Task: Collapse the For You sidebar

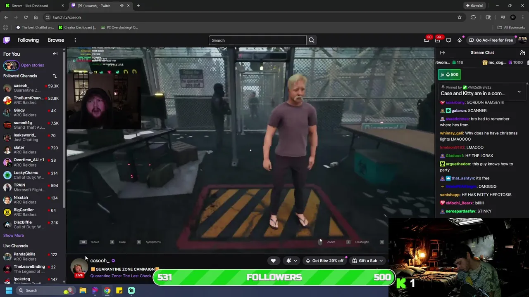Action: tap(55, 54)
